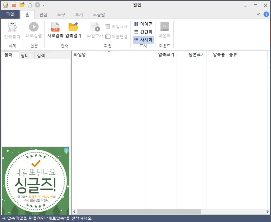Close the 알집 window
271x222 pixels.
tap(266, 5)
